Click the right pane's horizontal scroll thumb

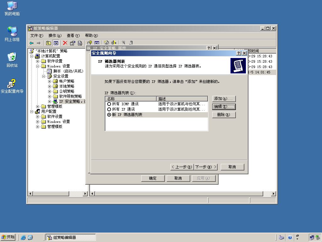click(x=179, y=194)
